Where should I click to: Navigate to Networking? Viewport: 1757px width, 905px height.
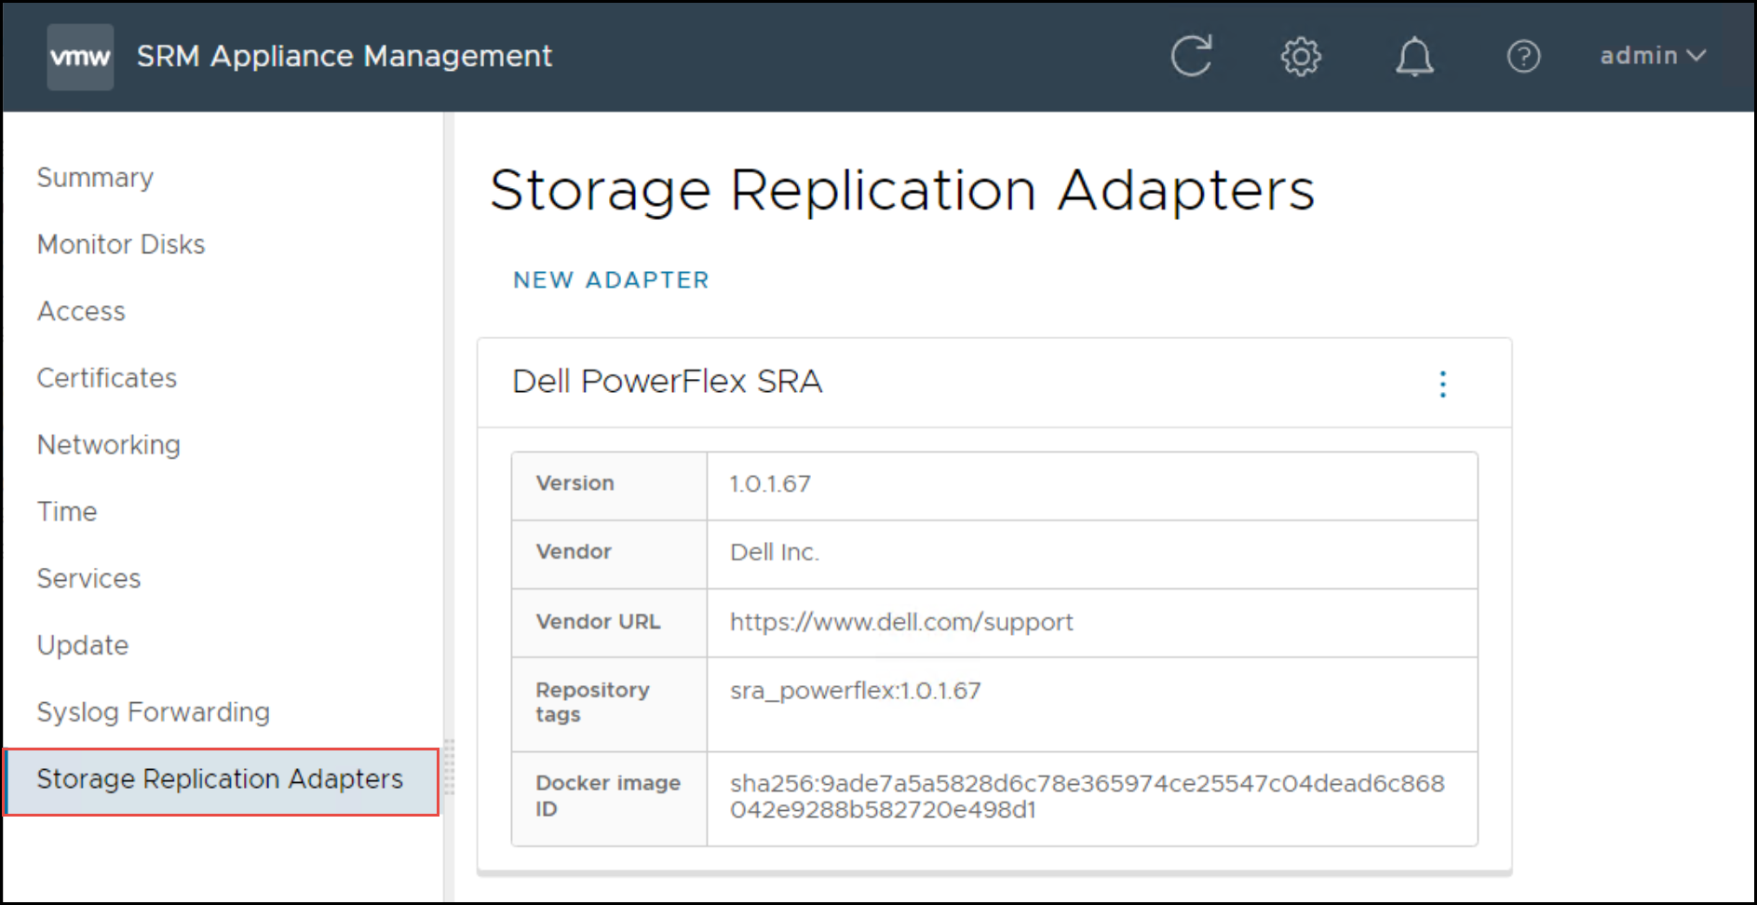108,445
